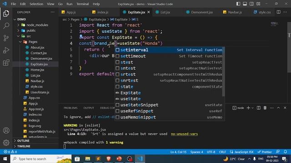
Task: Split the editor to the right
Action: [x=278, y=12]
